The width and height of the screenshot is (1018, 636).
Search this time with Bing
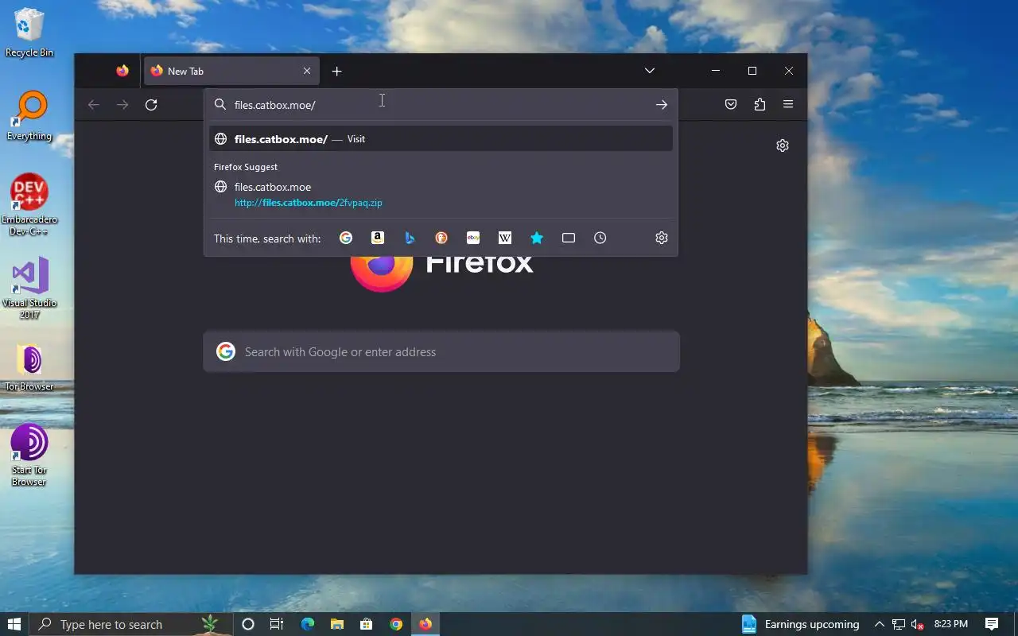point(410,238)
